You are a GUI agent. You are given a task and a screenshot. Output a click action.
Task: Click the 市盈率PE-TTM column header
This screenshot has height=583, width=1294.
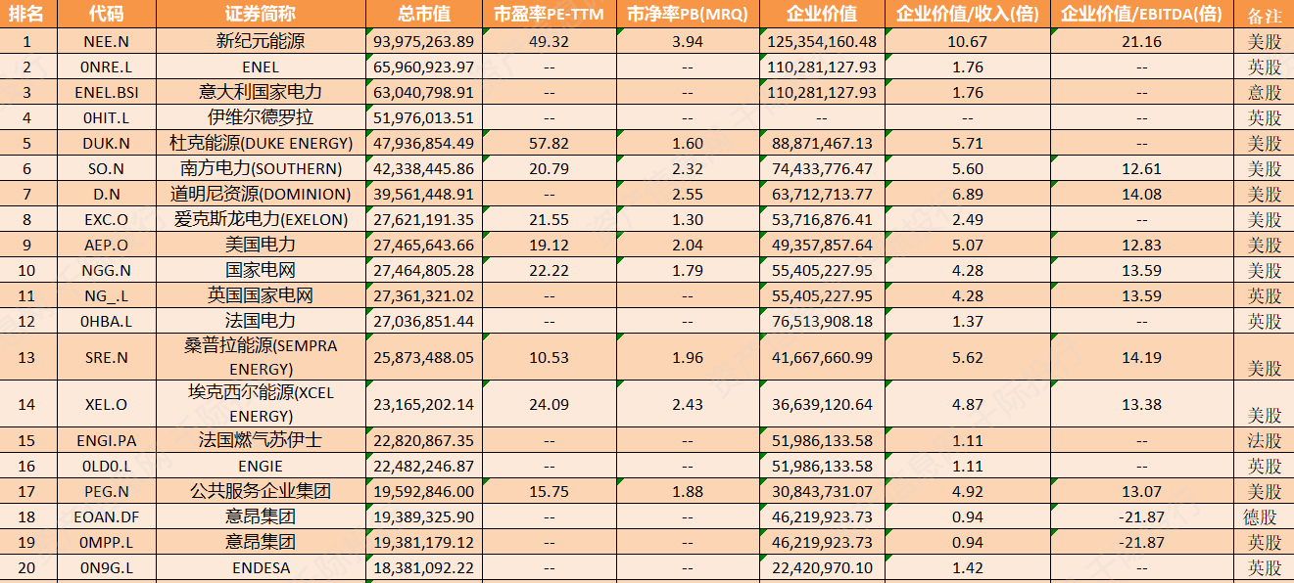pos(549,14)
